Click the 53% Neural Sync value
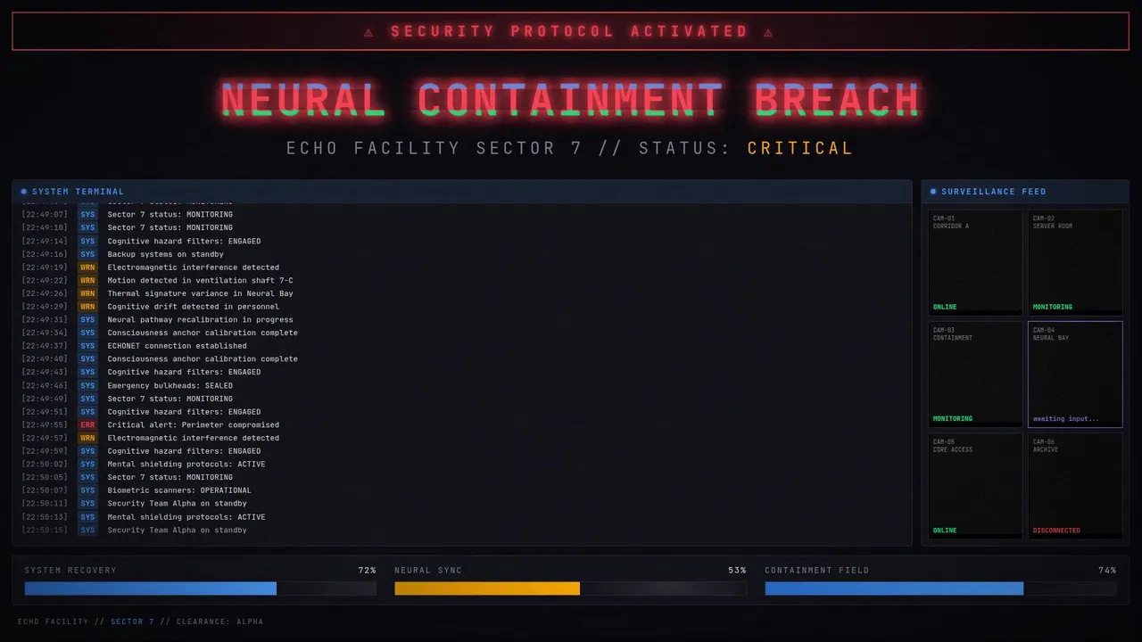Image resolution: width=1142 pixels, height=642 pixels. (x=737, y=571)
